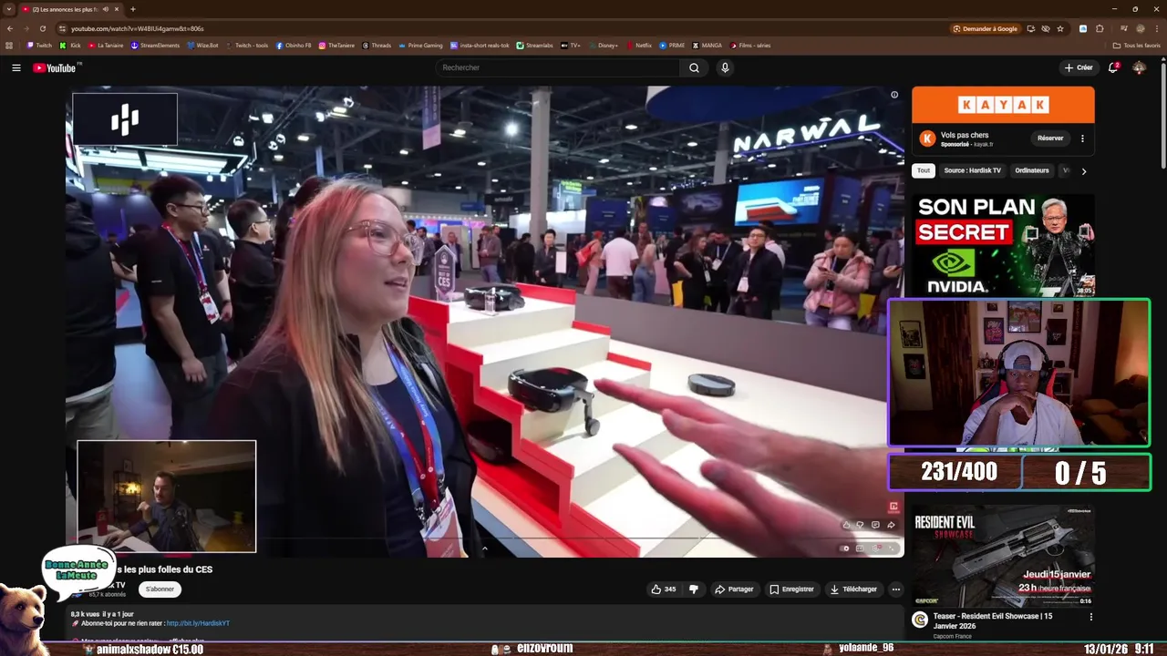Open the Prime Gaming bookmark

point(420,45)
